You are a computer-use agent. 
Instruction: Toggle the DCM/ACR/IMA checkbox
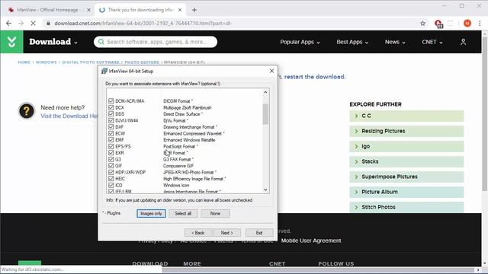[111, 101]
